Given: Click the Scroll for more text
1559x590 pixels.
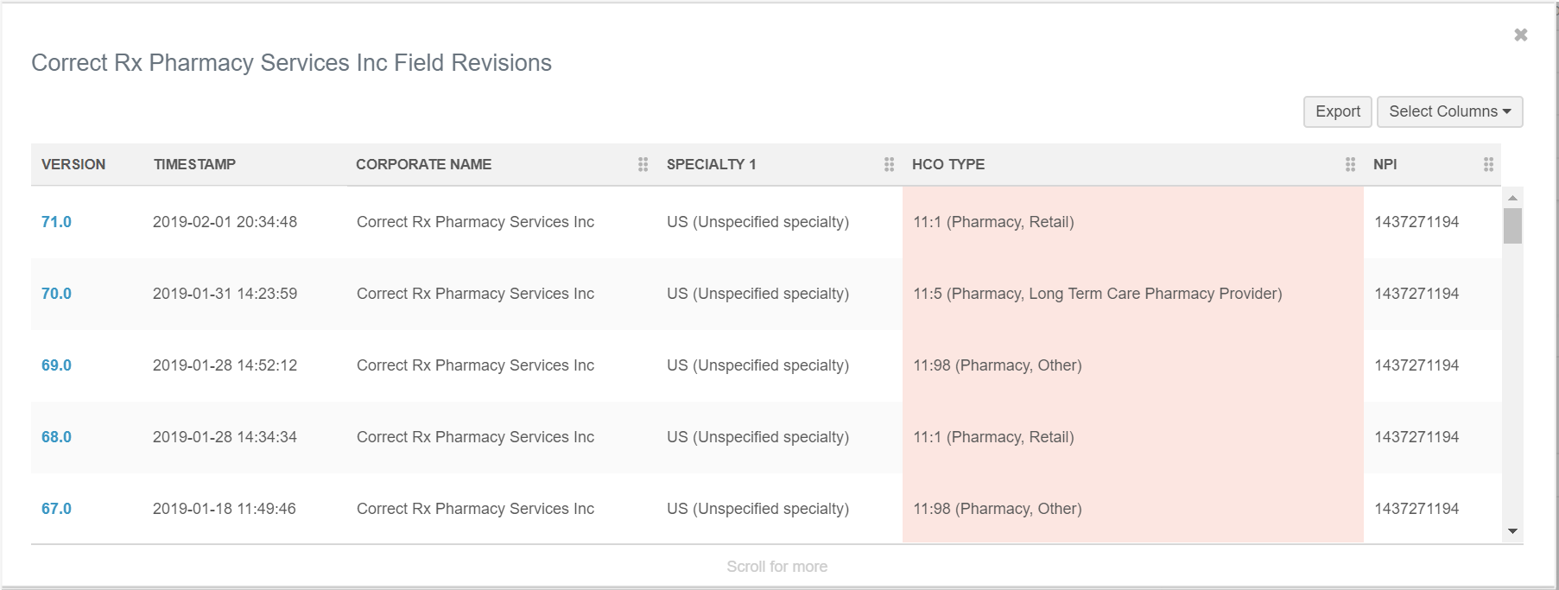Looking at the screenshot, I should coord(776,567).
